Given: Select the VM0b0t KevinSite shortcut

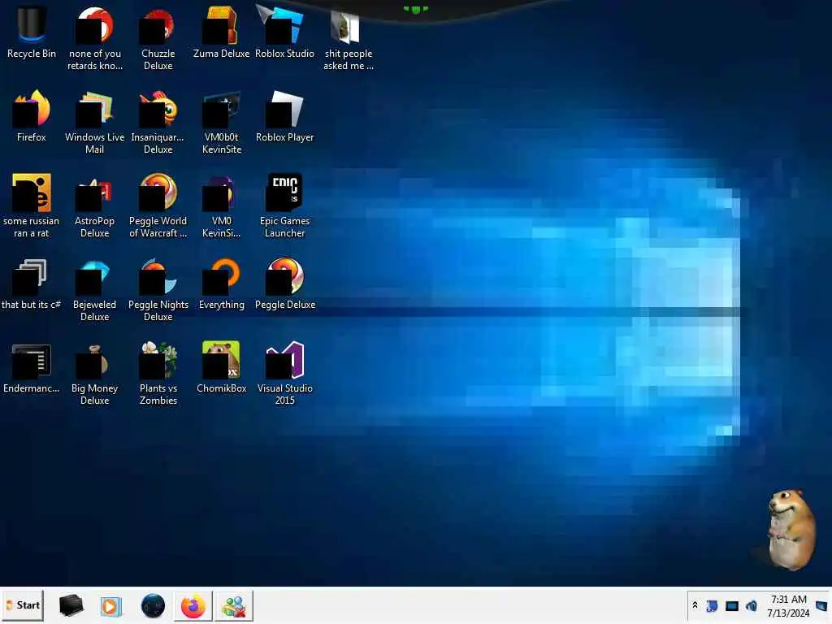Looking at the screenshot, I should click(221, 122).
